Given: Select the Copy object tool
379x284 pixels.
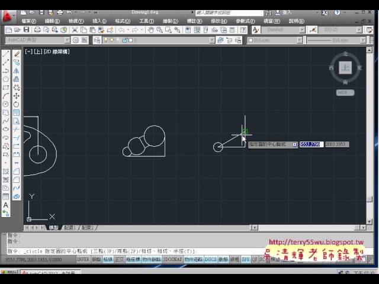Looking at the screenshot, I should coord(17,62).
